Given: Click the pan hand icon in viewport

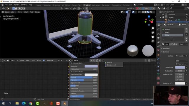Looking at the screenshot, I should (x=153, y=33).
